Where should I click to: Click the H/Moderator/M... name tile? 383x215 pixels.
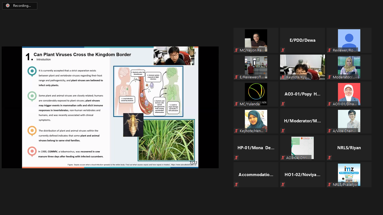(302, 121)
